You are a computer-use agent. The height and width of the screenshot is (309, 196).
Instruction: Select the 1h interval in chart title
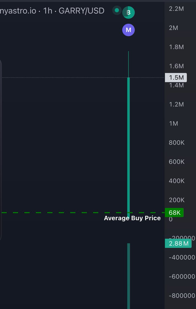[x=48, y=11]
